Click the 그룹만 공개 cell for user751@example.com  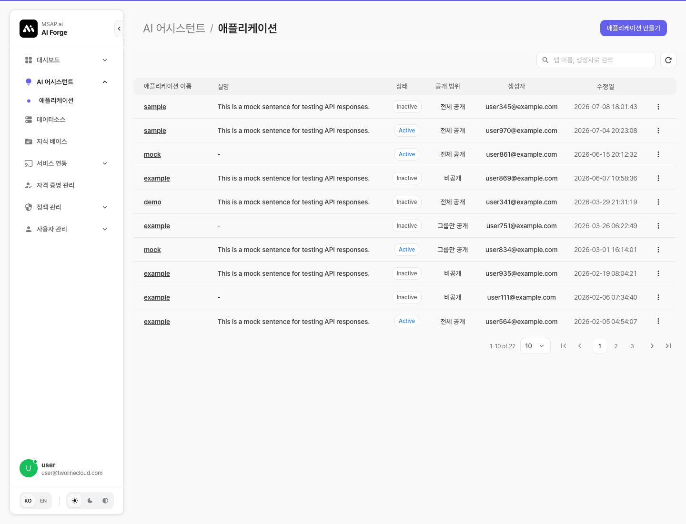(453, 226)
